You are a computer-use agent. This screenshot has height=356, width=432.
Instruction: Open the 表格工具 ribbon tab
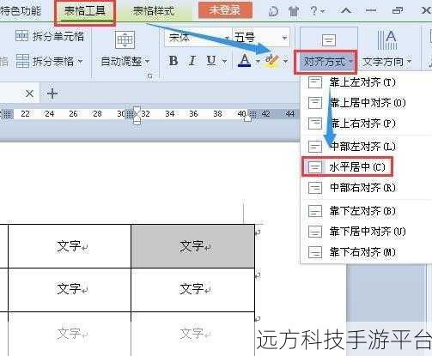pyautogui.click(x=85, y=11)
